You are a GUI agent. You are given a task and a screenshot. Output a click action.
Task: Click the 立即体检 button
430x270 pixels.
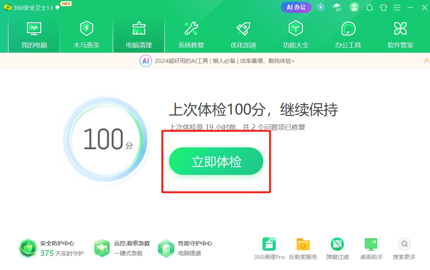(x=216, y=161)
